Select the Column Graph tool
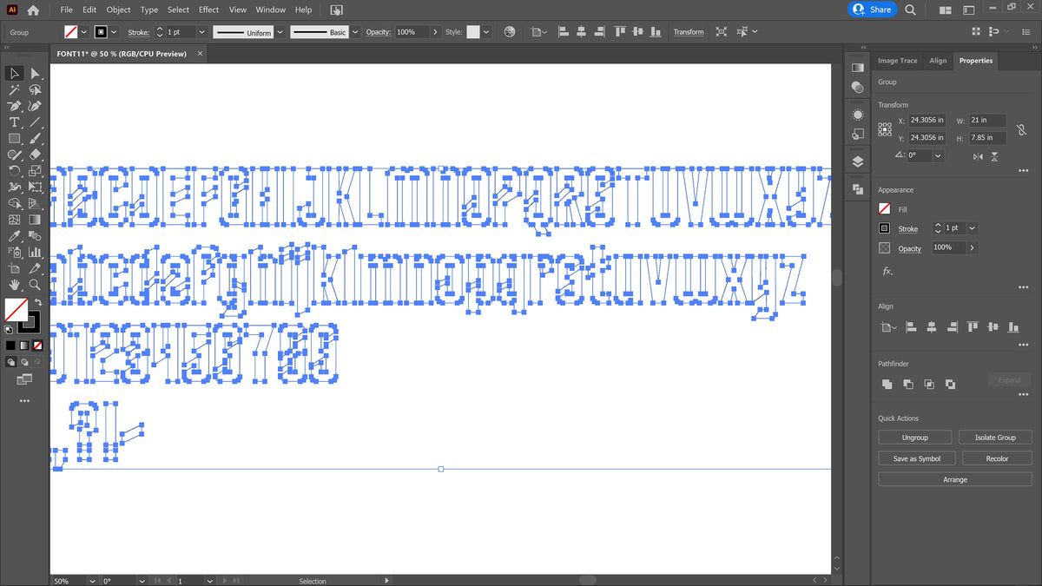Viewport: 1042px width, 586px height. pos(35,253)
